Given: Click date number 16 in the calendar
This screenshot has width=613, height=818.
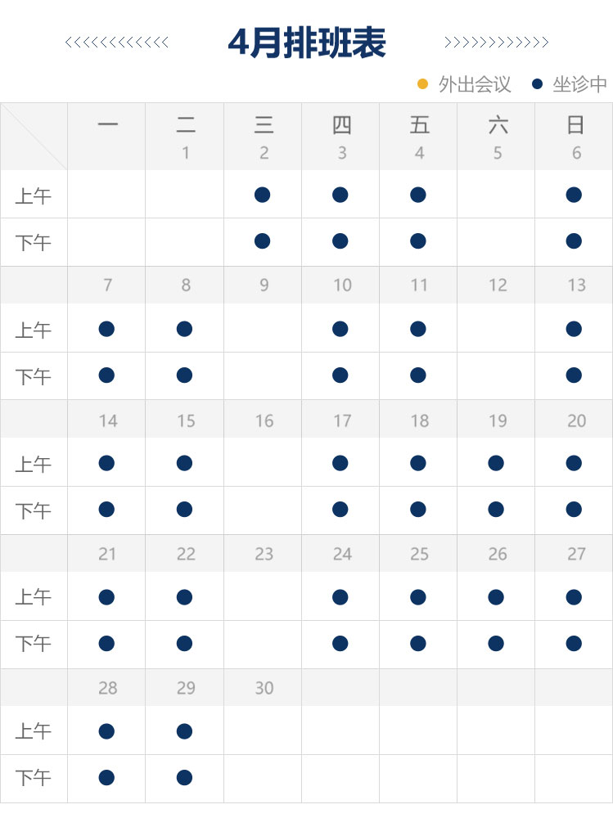Looking at the screenshot, I should pos(264,420).
